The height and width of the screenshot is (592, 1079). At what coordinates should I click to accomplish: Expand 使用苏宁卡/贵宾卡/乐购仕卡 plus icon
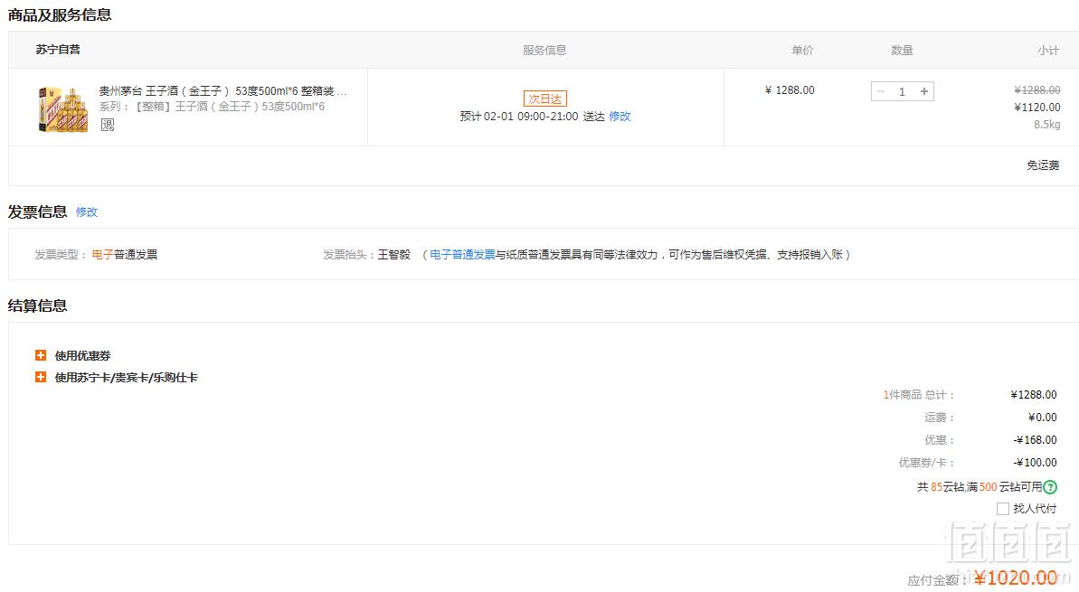point(41,378)
